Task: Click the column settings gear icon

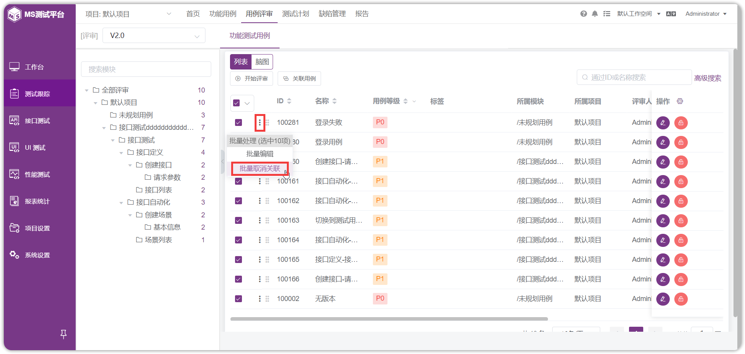Action: 680,101
